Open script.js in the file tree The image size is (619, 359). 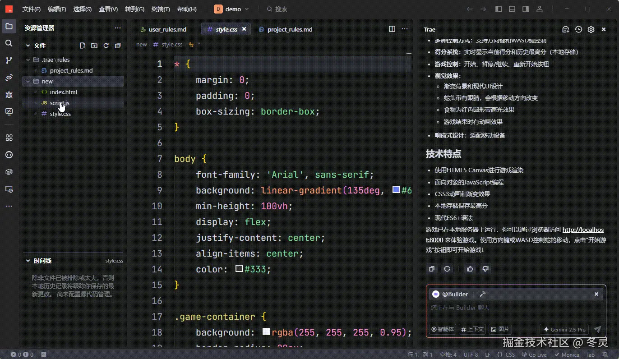pyautogui.click(x=60, y=103)
